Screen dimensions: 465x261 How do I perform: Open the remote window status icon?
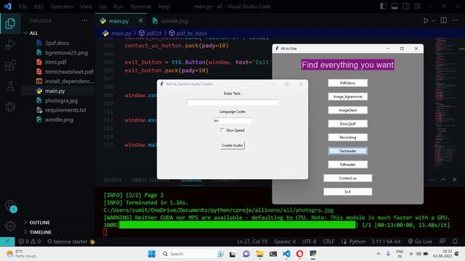(7, 241)
